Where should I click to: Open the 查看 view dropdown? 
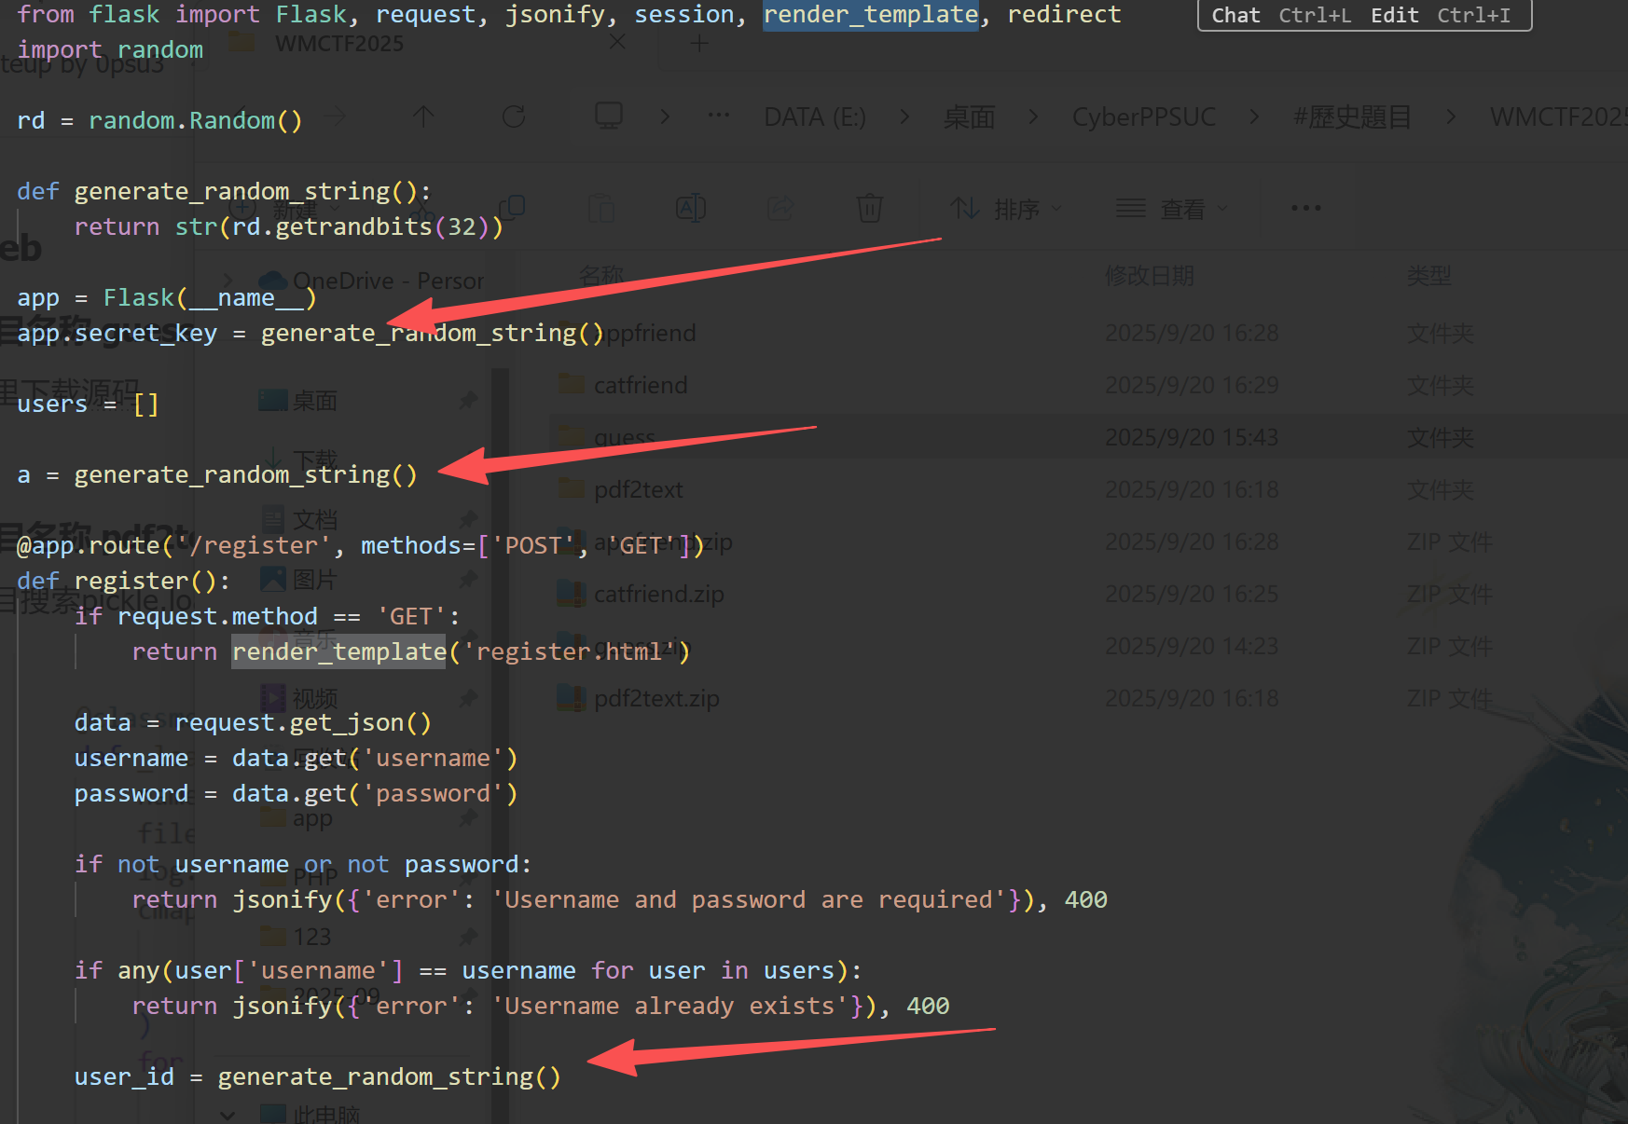click(1172, 209)
